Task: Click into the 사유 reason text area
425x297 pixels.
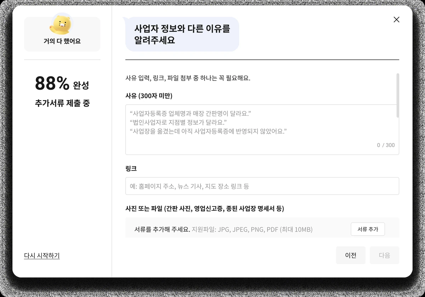Action: pos(262,129)
